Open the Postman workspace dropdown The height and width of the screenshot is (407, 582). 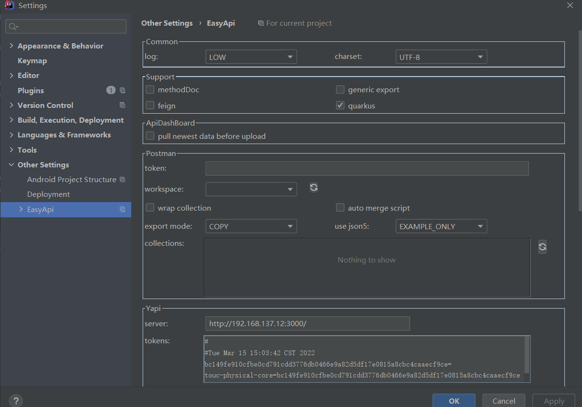[251, 189]
